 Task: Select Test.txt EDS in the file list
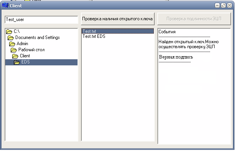[94, 36]
